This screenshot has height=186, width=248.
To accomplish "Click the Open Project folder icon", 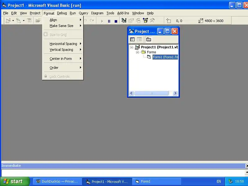I will 38,20.
